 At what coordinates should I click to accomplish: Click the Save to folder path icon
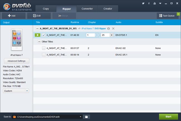(x=14, y=117)
